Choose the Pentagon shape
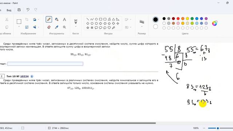 pos(92,23)
